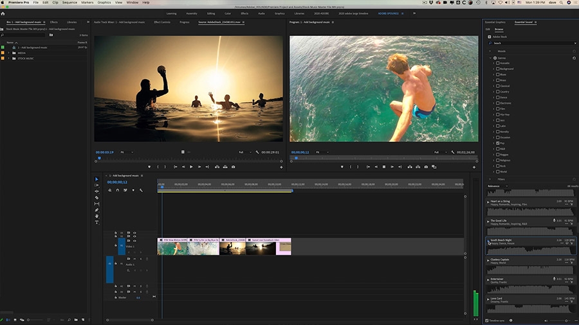Expand the Moods filter section
The height and width of the screenshot is (325, 579).
click(x=490, y=51)
